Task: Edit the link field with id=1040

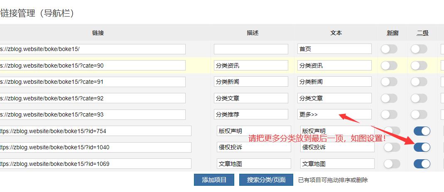Action: 96,147
